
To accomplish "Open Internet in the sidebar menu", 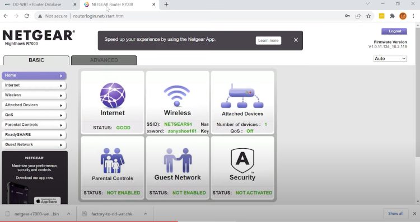I will coord(34,86).
